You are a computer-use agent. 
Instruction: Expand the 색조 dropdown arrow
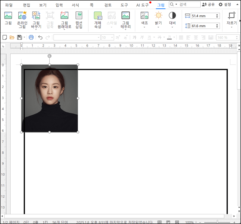[144, 27]
